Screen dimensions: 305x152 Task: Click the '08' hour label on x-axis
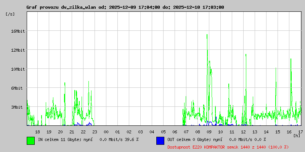coord(197,132)
